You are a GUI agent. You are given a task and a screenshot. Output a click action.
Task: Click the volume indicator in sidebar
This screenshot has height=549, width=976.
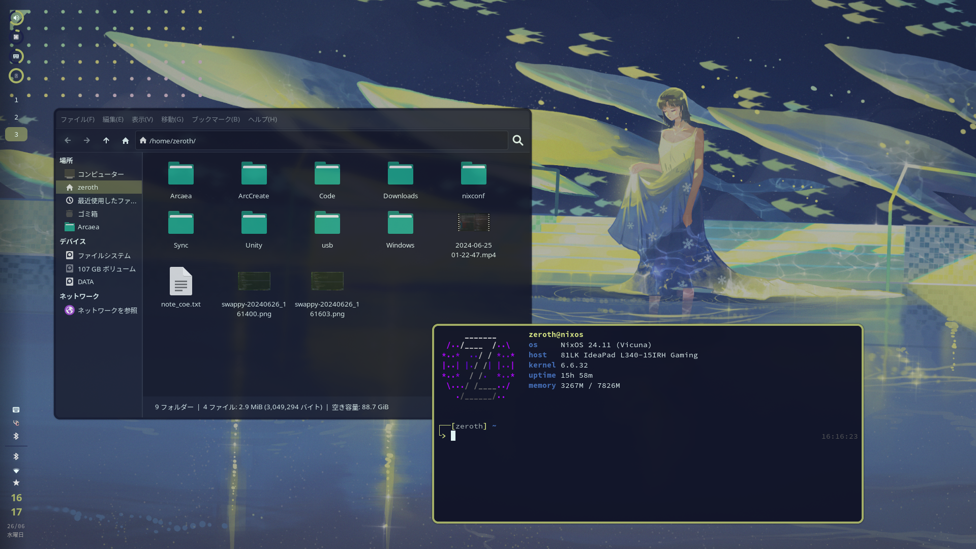(16, 18)
